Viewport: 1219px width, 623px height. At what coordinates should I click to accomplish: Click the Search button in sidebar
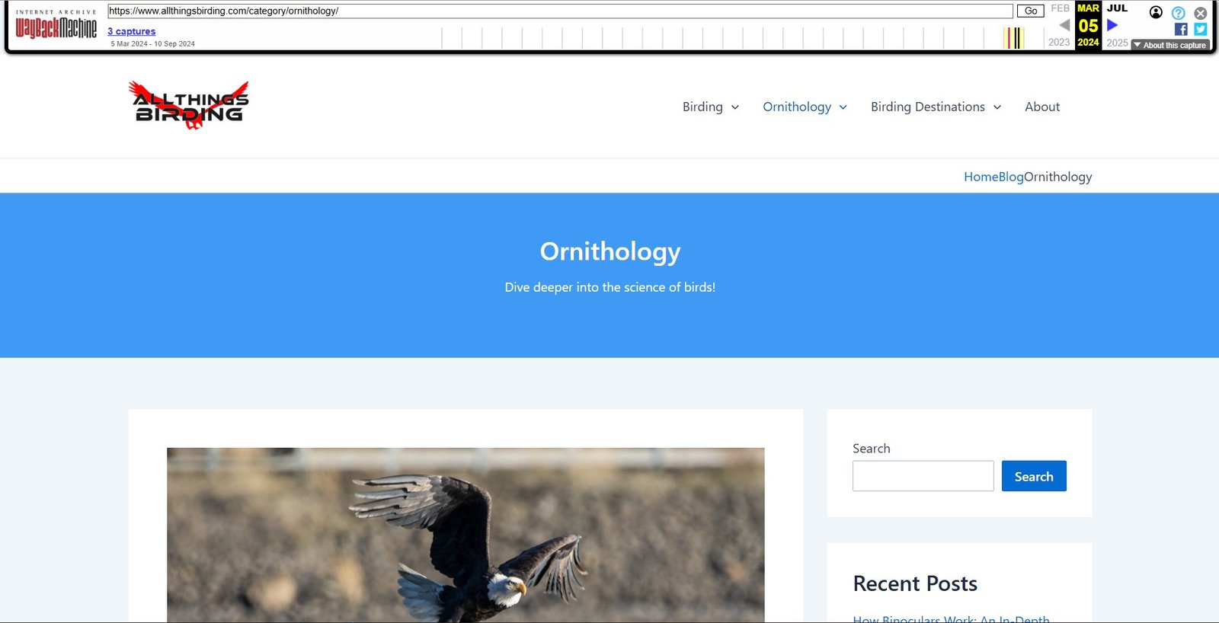click(1034, 476)
